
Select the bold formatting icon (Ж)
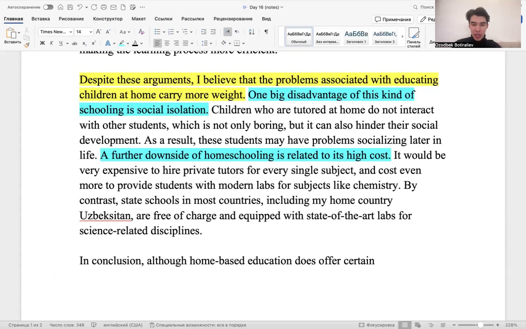(42, 43)
